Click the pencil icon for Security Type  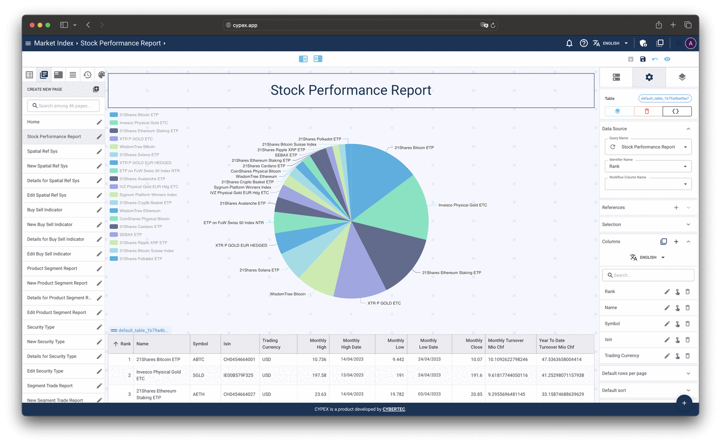coord(99,327)
